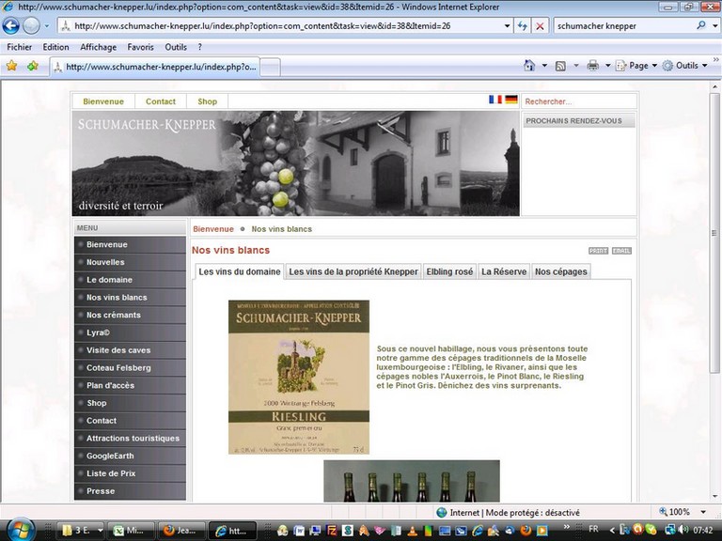Open the Favorites star icon
The width and height of the screenshot is (722, 541).
12,66
